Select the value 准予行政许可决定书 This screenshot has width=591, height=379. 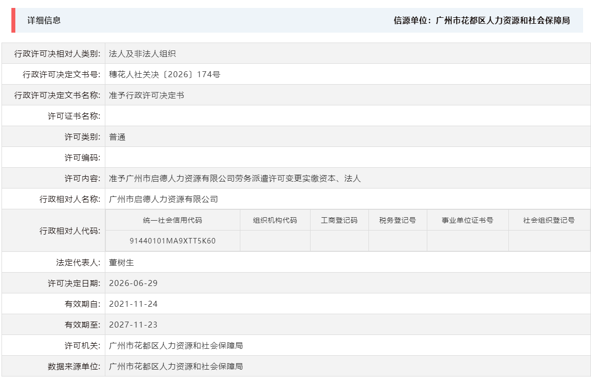(x=146, y=95)
